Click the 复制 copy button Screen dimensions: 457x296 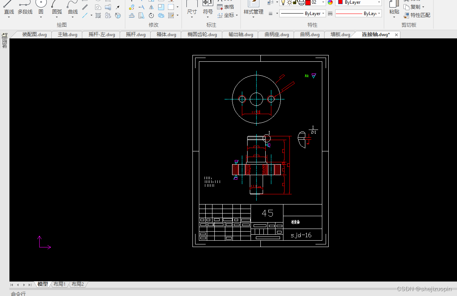pyautogui.click(x=411, y=7)
